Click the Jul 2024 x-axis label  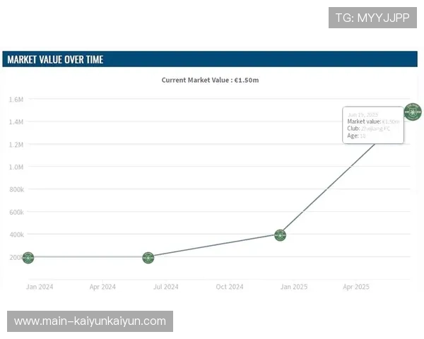click(x=166, y=287)
